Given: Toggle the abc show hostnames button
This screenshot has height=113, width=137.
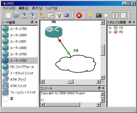Looking at the screenshot, I should pos(59,15).
